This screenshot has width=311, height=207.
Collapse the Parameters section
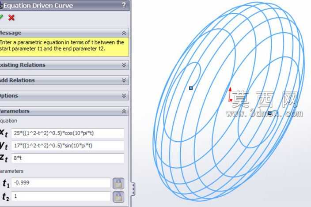(124, 111)
